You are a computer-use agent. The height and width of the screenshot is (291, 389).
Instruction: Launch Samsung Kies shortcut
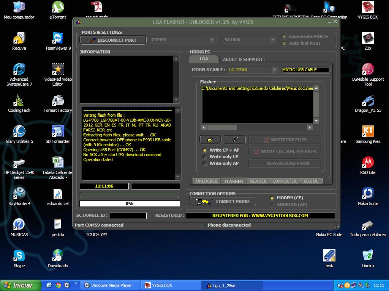pos(368,135)
